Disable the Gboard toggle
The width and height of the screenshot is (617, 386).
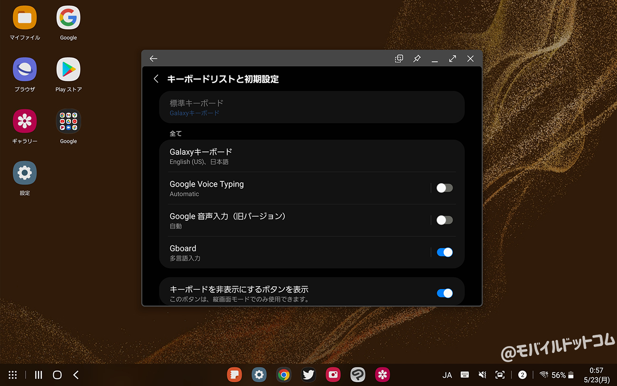click(x=445, y=253)
